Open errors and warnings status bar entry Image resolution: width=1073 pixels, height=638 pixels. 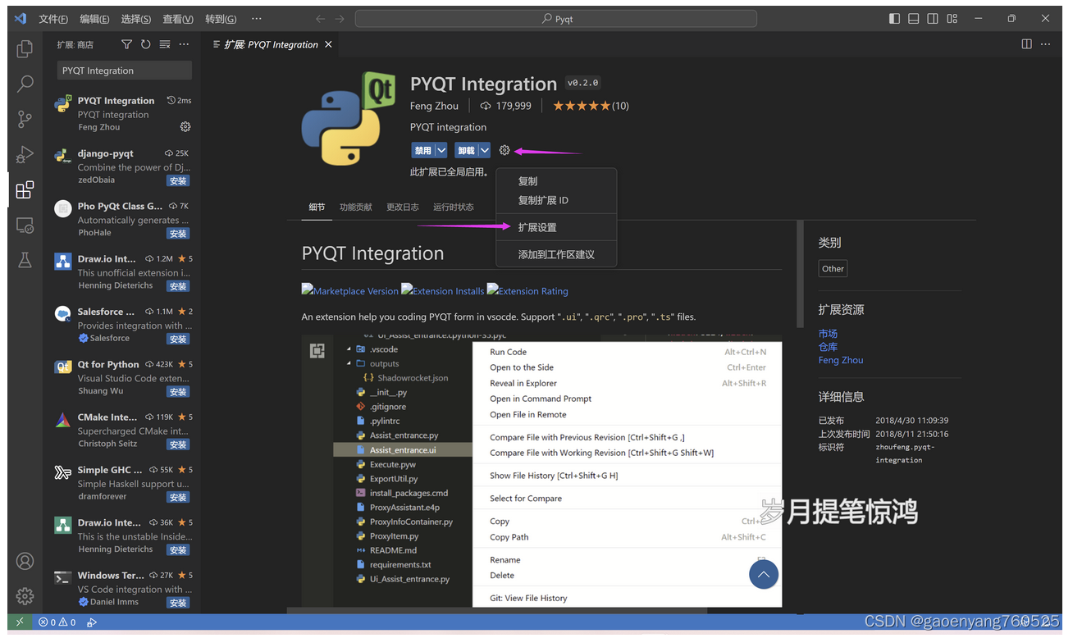click(57, 622)
